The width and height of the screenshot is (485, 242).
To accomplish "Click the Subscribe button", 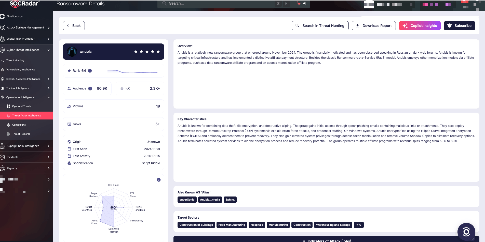I will [460, 26].
